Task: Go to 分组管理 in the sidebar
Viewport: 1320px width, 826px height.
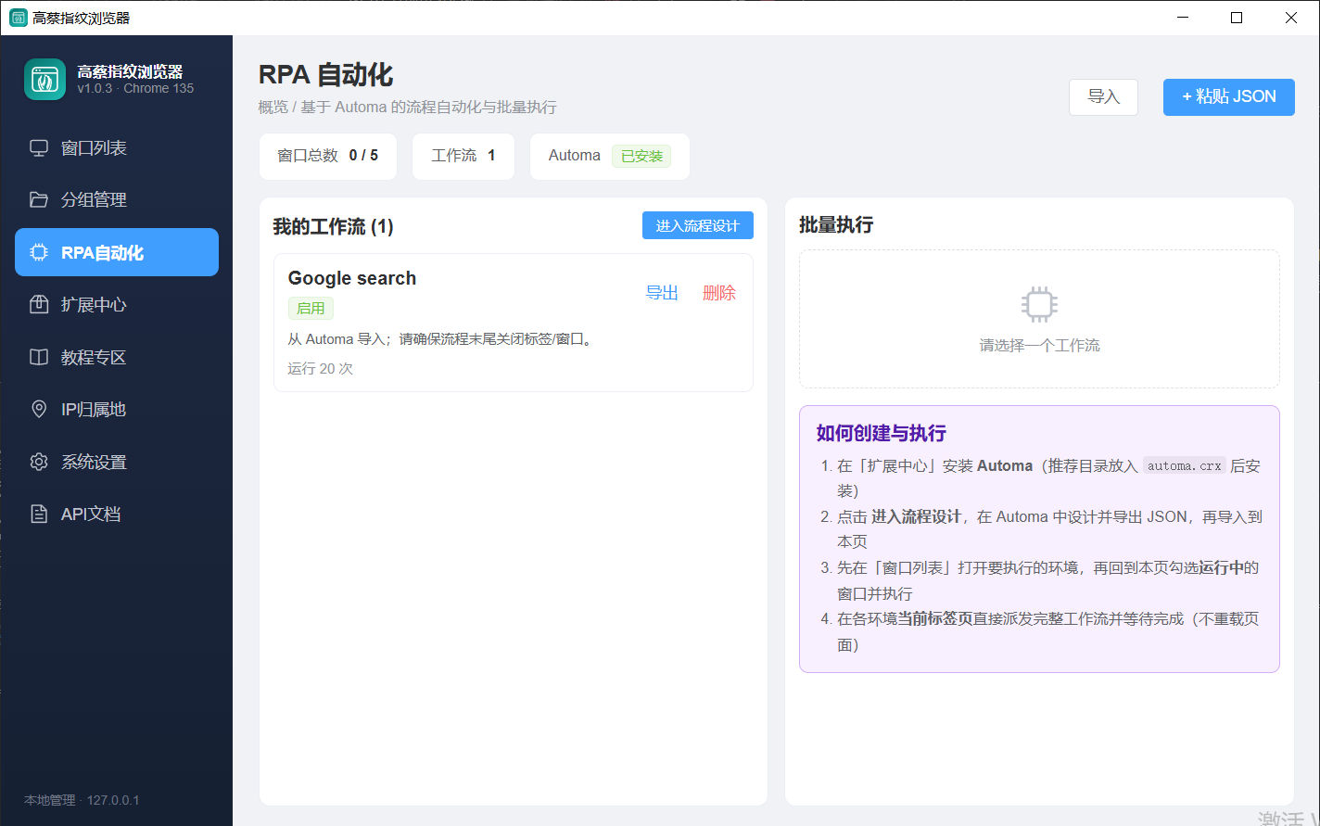Action: 117,200
